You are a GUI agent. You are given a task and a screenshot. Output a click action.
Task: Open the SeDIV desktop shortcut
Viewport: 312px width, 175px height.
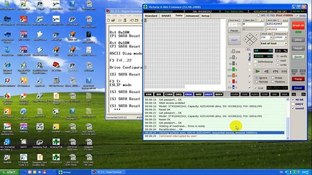tap(24, 143)
